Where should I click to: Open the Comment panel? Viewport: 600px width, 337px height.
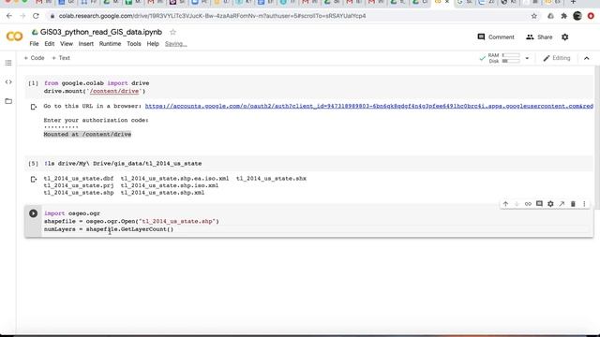pyautogui.click(x=496, y=37)
